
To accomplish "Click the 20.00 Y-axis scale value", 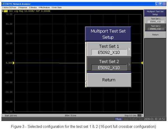I will [x=9, y=43].
